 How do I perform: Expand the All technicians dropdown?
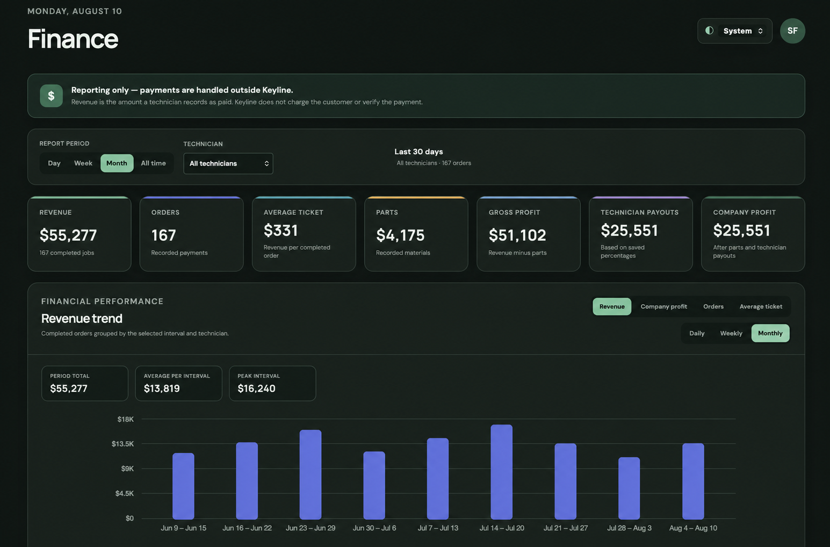(x=228, y=163)
